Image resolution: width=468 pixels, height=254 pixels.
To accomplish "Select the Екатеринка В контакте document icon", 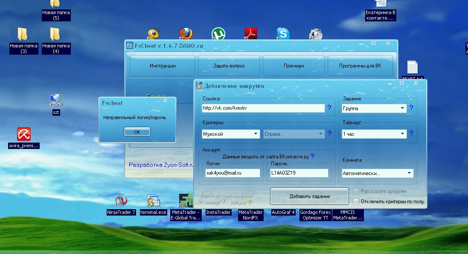I will pyautogui.click(x=381, y=3).
